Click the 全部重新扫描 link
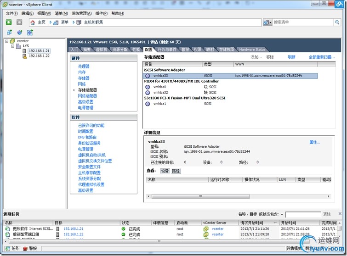This screenshot has height=256, width=347. point(322,57)
